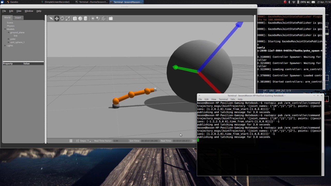331x186 pixels.
Task: Open the Wi-Fi network tray icon
Action: [x=294, y=2]
